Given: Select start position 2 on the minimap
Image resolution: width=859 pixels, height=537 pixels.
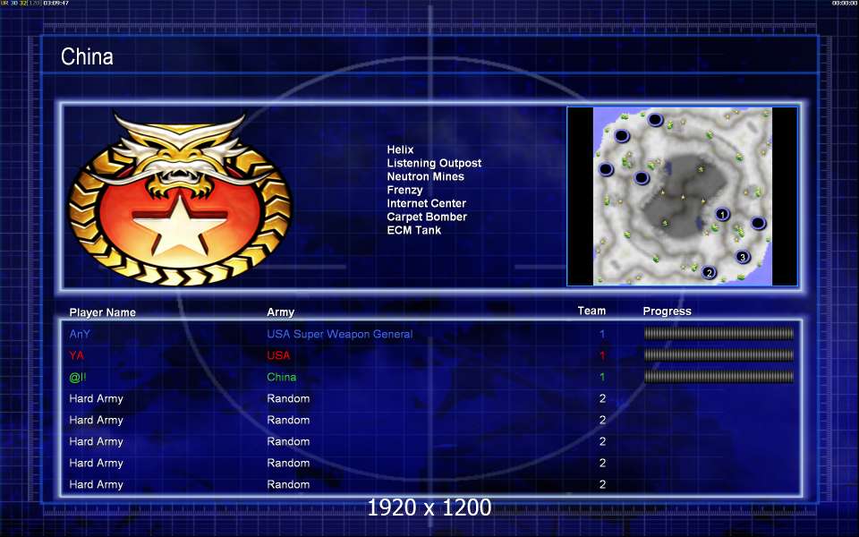Looking at the screenshot, I should click(709, 272).
